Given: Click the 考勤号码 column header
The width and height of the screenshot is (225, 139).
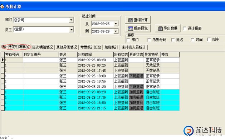Looking at the screenshot, I should pyautogui.click(x=14, y=55).
